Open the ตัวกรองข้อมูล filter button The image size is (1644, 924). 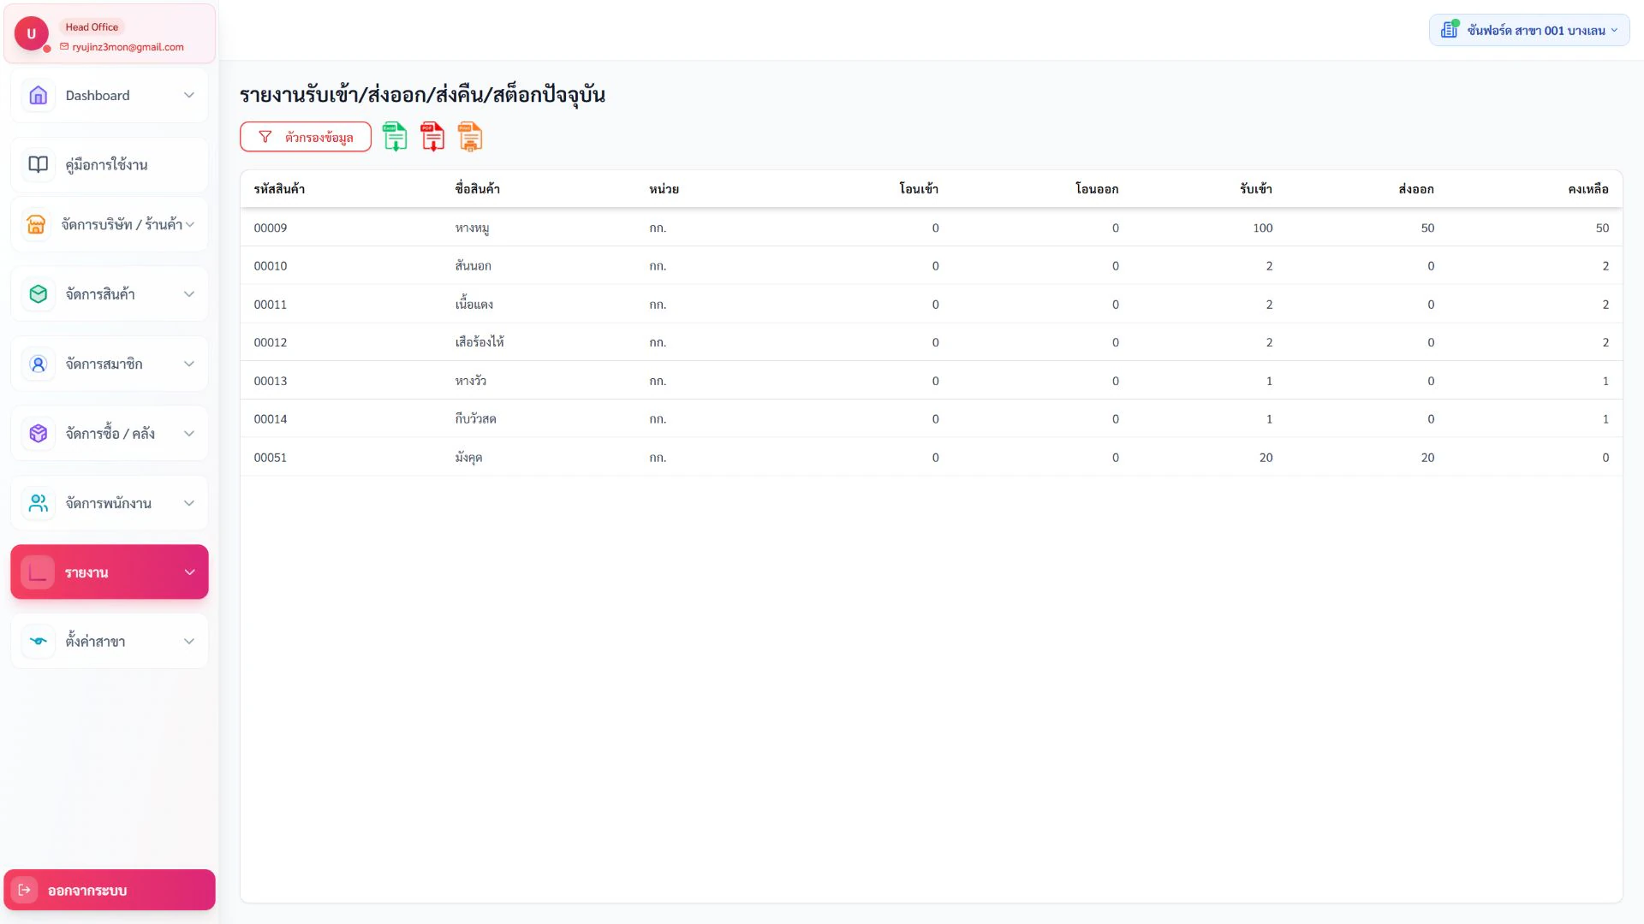pos(306,137)
